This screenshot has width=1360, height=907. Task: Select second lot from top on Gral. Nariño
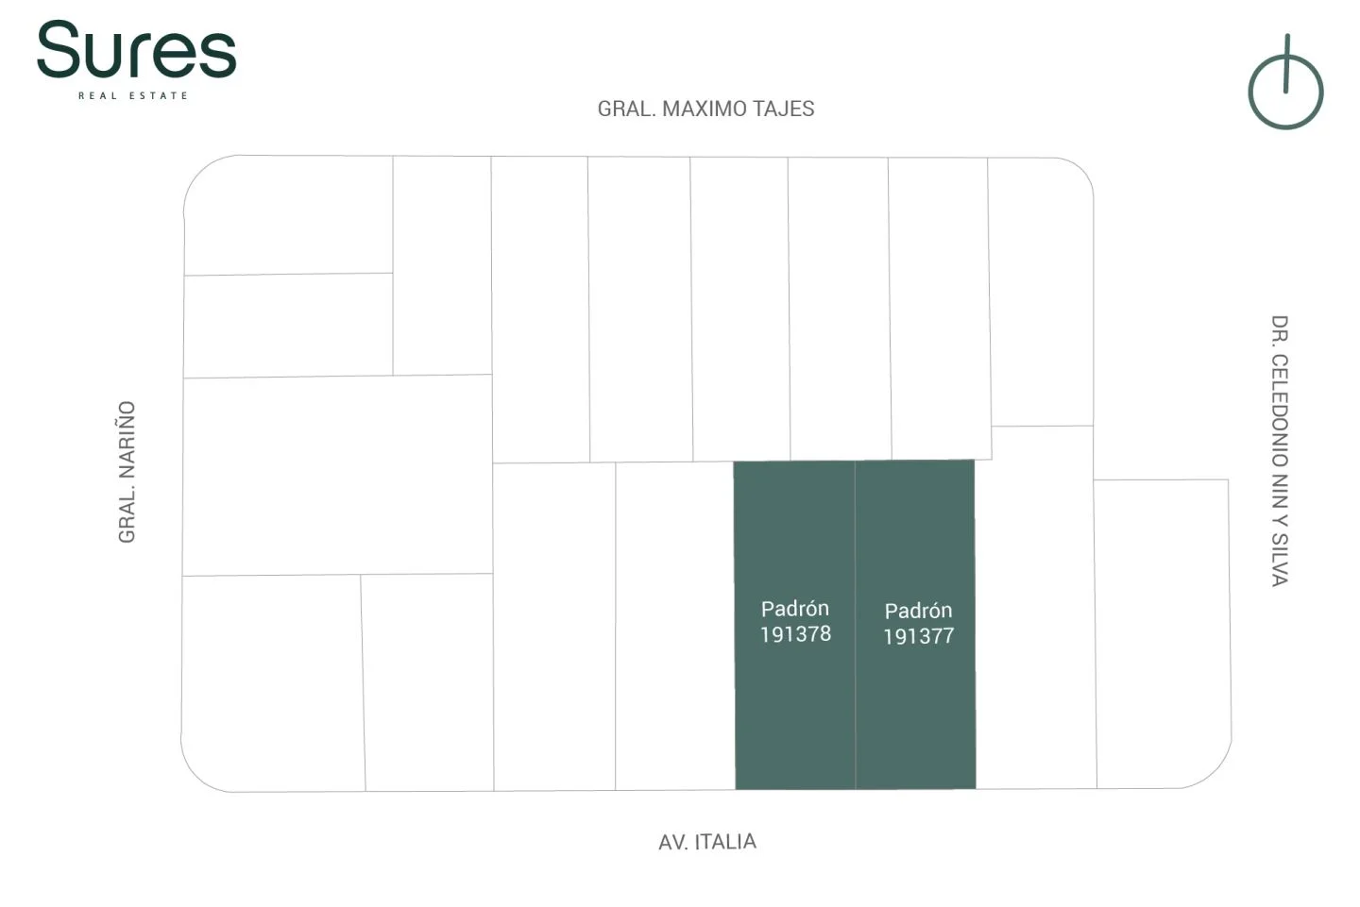coord(288,326)
